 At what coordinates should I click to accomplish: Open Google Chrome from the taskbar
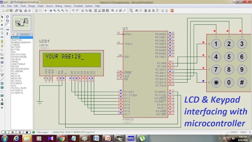coord(62,138)
